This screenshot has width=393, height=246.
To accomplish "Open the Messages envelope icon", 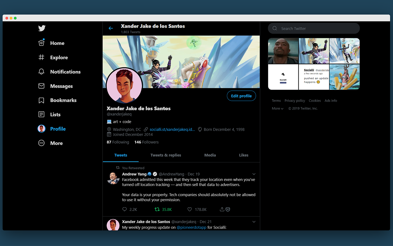I will pos(41,86).
